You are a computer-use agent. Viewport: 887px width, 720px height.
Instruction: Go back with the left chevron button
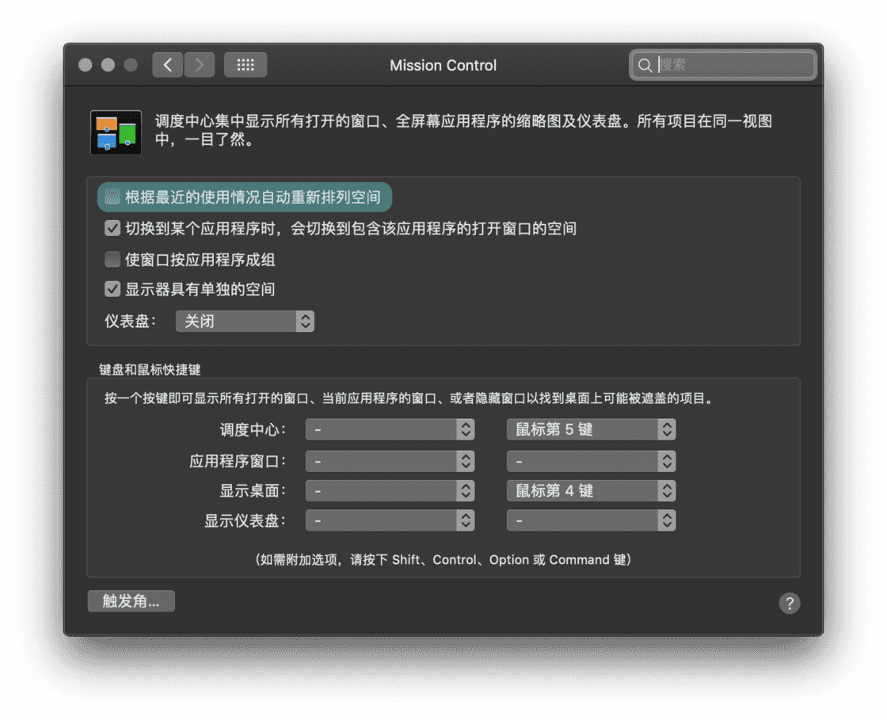point(167,65)
